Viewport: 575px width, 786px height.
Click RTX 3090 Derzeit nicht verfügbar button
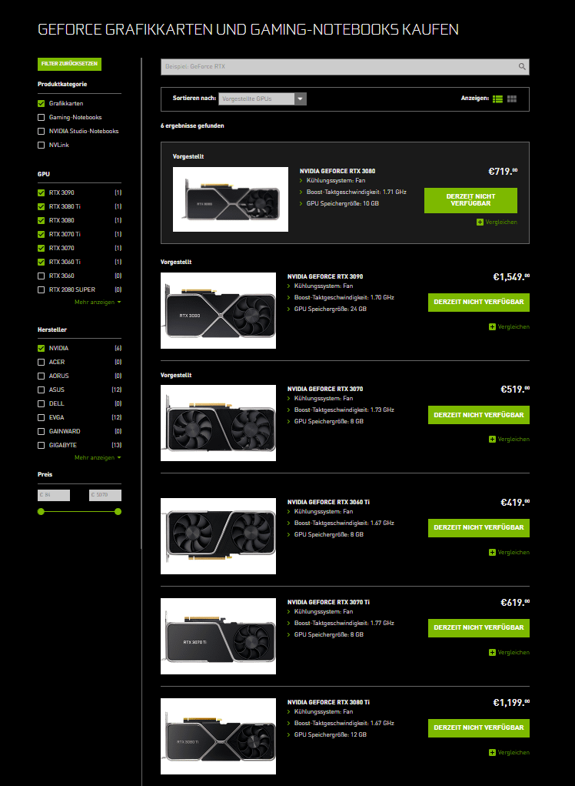478,303
